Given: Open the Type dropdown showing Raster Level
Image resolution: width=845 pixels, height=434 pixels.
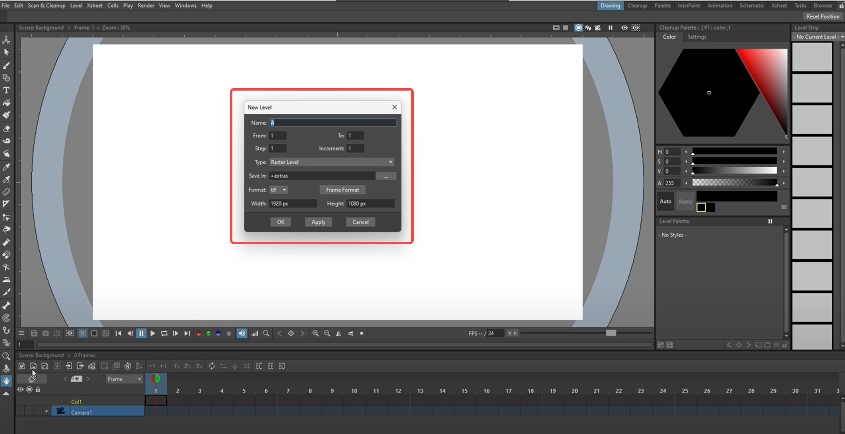Looking at the screenshot, I should 331,162.
